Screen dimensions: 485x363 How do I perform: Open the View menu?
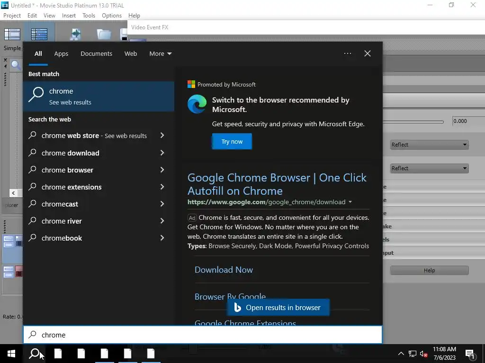coord(49,16)
